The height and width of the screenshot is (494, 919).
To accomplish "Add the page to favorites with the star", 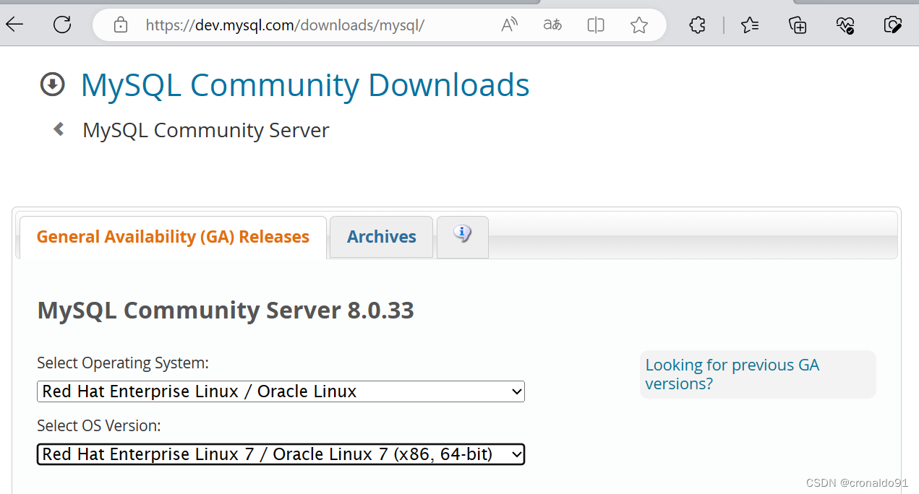I will [639, 24].
